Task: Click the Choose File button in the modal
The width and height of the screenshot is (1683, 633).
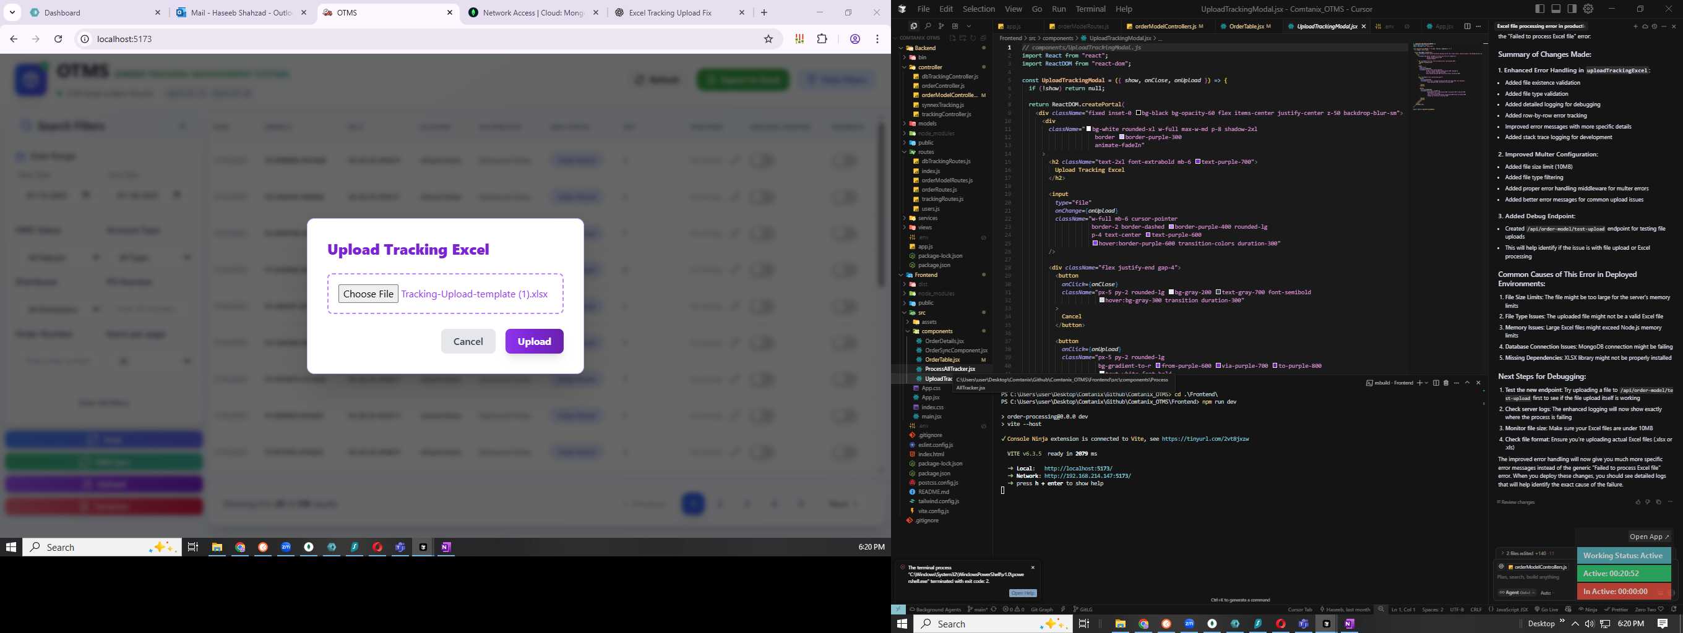Action: coord(368,294)
